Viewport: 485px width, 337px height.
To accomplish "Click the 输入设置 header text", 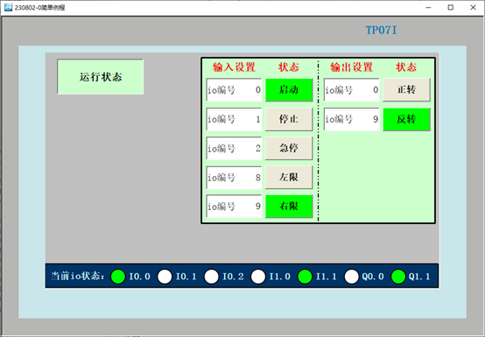I will click(234, 67).
